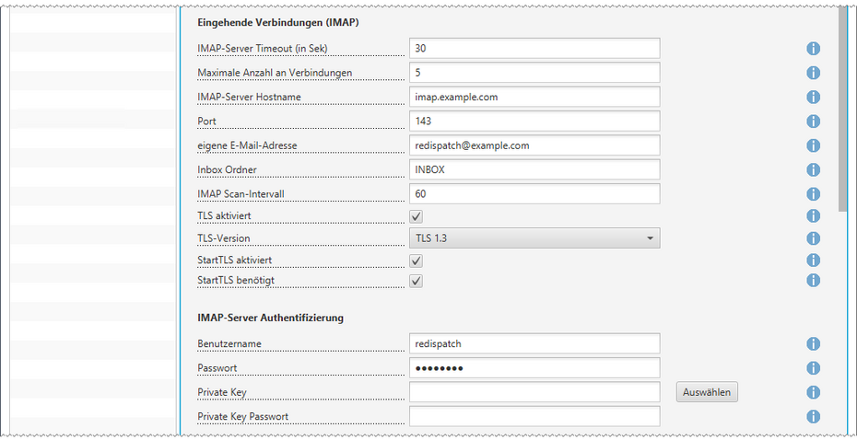This screenshot has height=440, width=857.
Task: Toggle the StartTLS aktiviert checkbox
Action: tap(417, 261)
